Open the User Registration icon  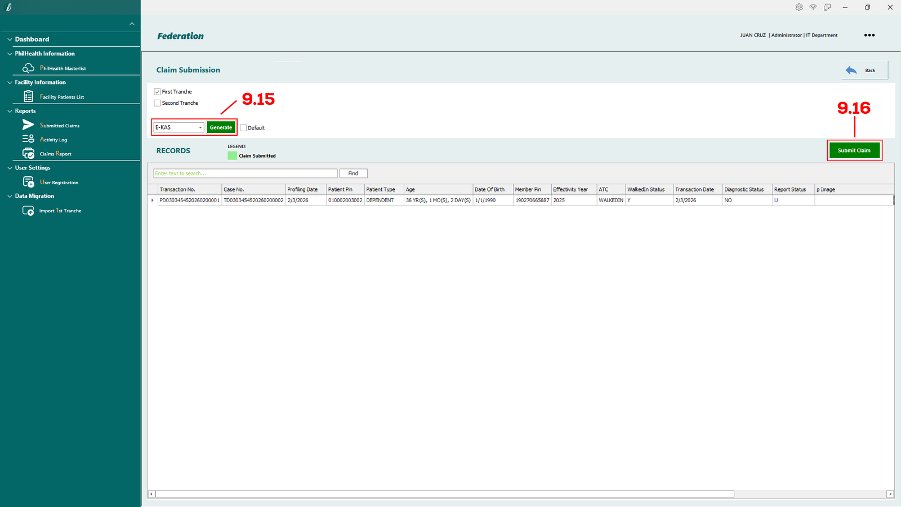(x=28, y=182)
